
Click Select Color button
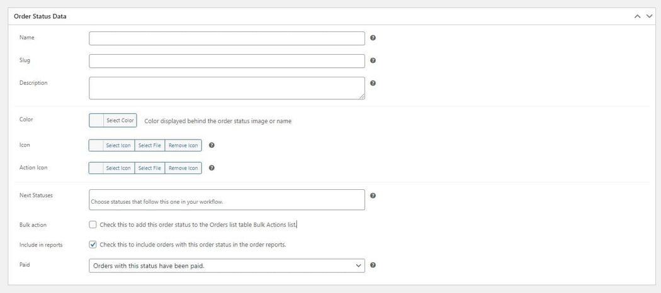pyautogui.click(x=120, y=120)
